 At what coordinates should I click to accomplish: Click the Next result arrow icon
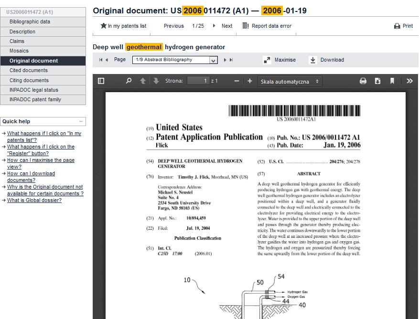tap(214, 26)
